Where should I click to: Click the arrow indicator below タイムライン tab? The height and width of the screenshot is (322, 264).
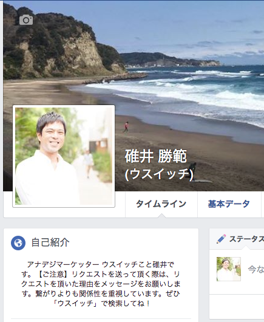click(161, 216)
